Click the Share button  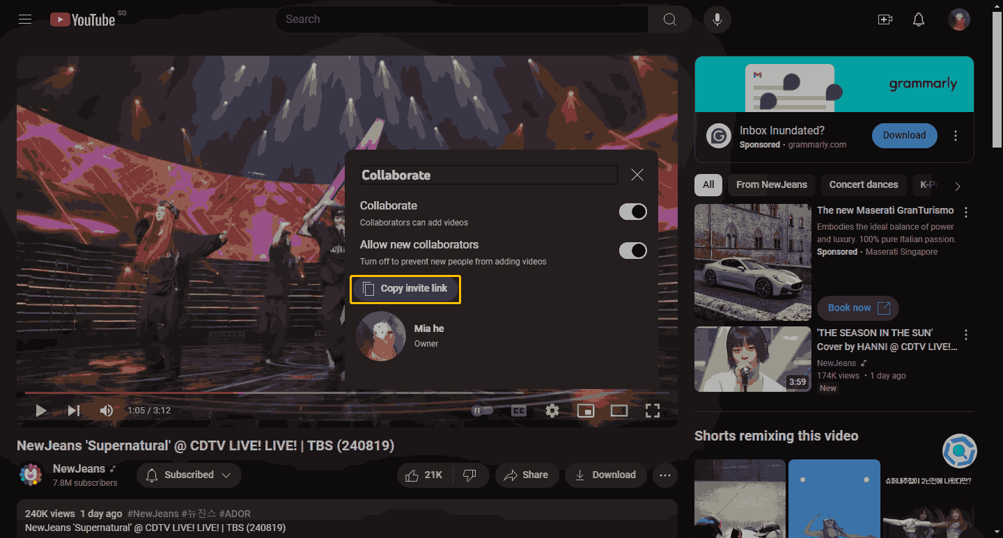pyautogui.click(x=527, y=475)
